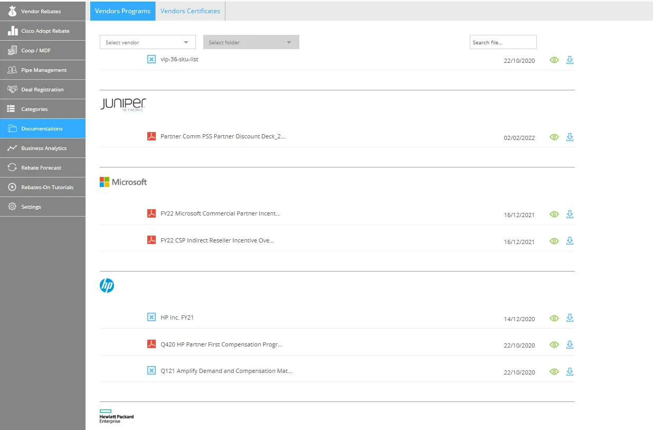
Task: Click PDF icon beside Partner Comm PSS deck
Action: click(152, 136)
